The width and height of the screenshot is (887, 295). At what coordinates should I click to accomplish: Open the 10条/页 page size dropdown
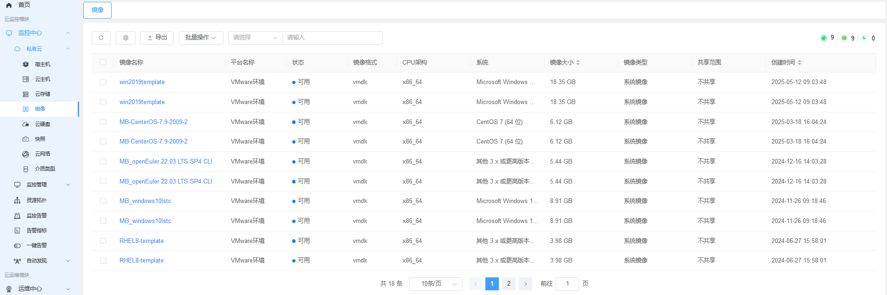click(x=436, y=284)
